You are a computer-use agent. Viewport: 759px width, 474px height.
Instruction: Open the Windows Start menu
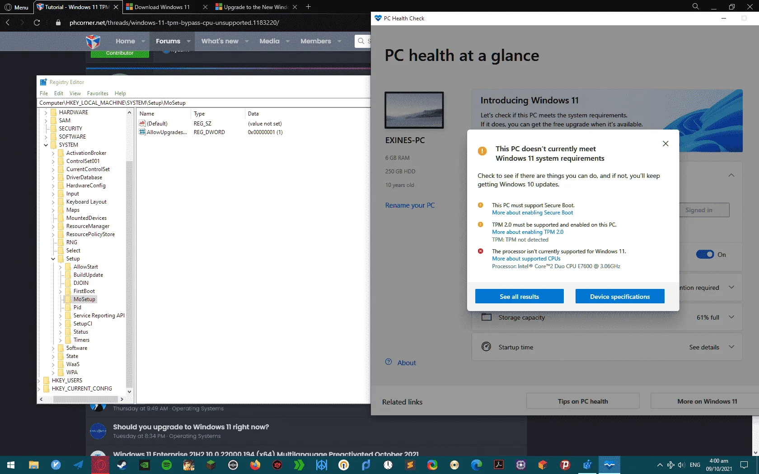11,465
